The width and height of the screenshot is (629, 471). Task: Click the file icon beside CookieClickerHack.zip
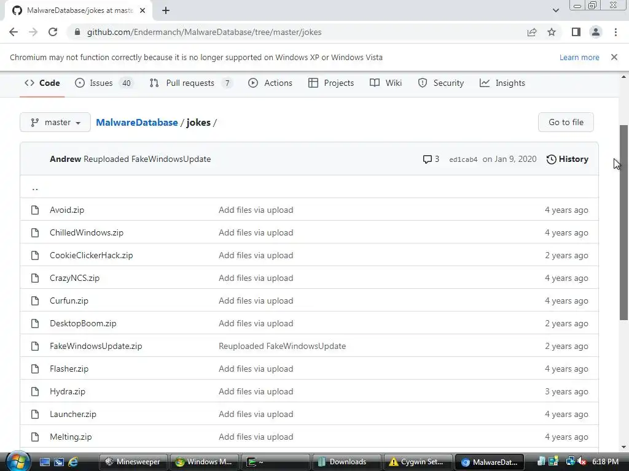point(35,255)
